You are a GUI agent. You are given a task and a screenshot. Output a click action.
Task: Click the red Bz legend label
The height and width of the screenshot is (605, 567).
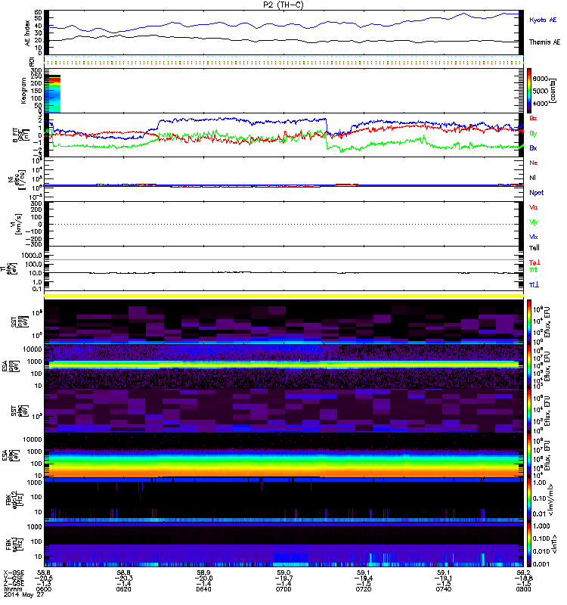pyautogui.click(x=534, y=119)
